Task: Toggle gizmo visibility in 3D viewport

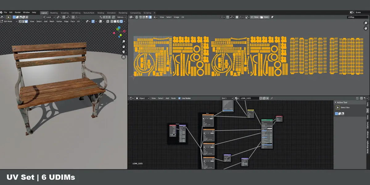Action: [x=92, y=21]
